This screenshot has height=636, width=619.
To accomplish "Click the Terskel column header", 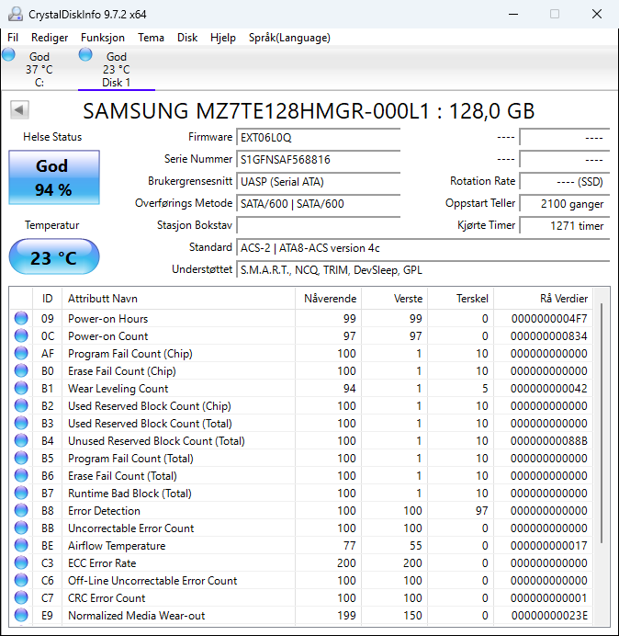I will point(460,299).
